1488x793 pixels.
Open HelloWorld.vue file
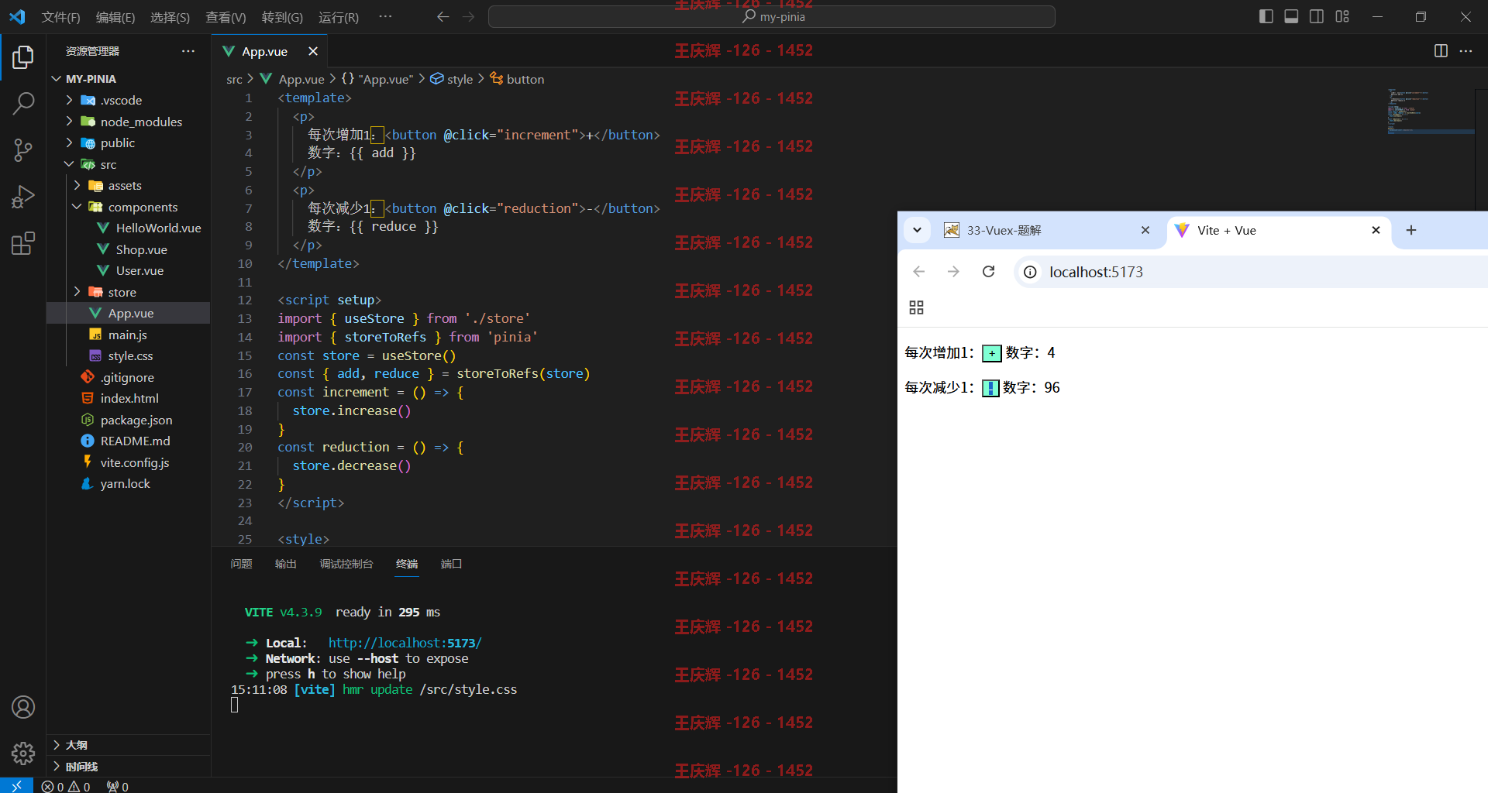158,228
